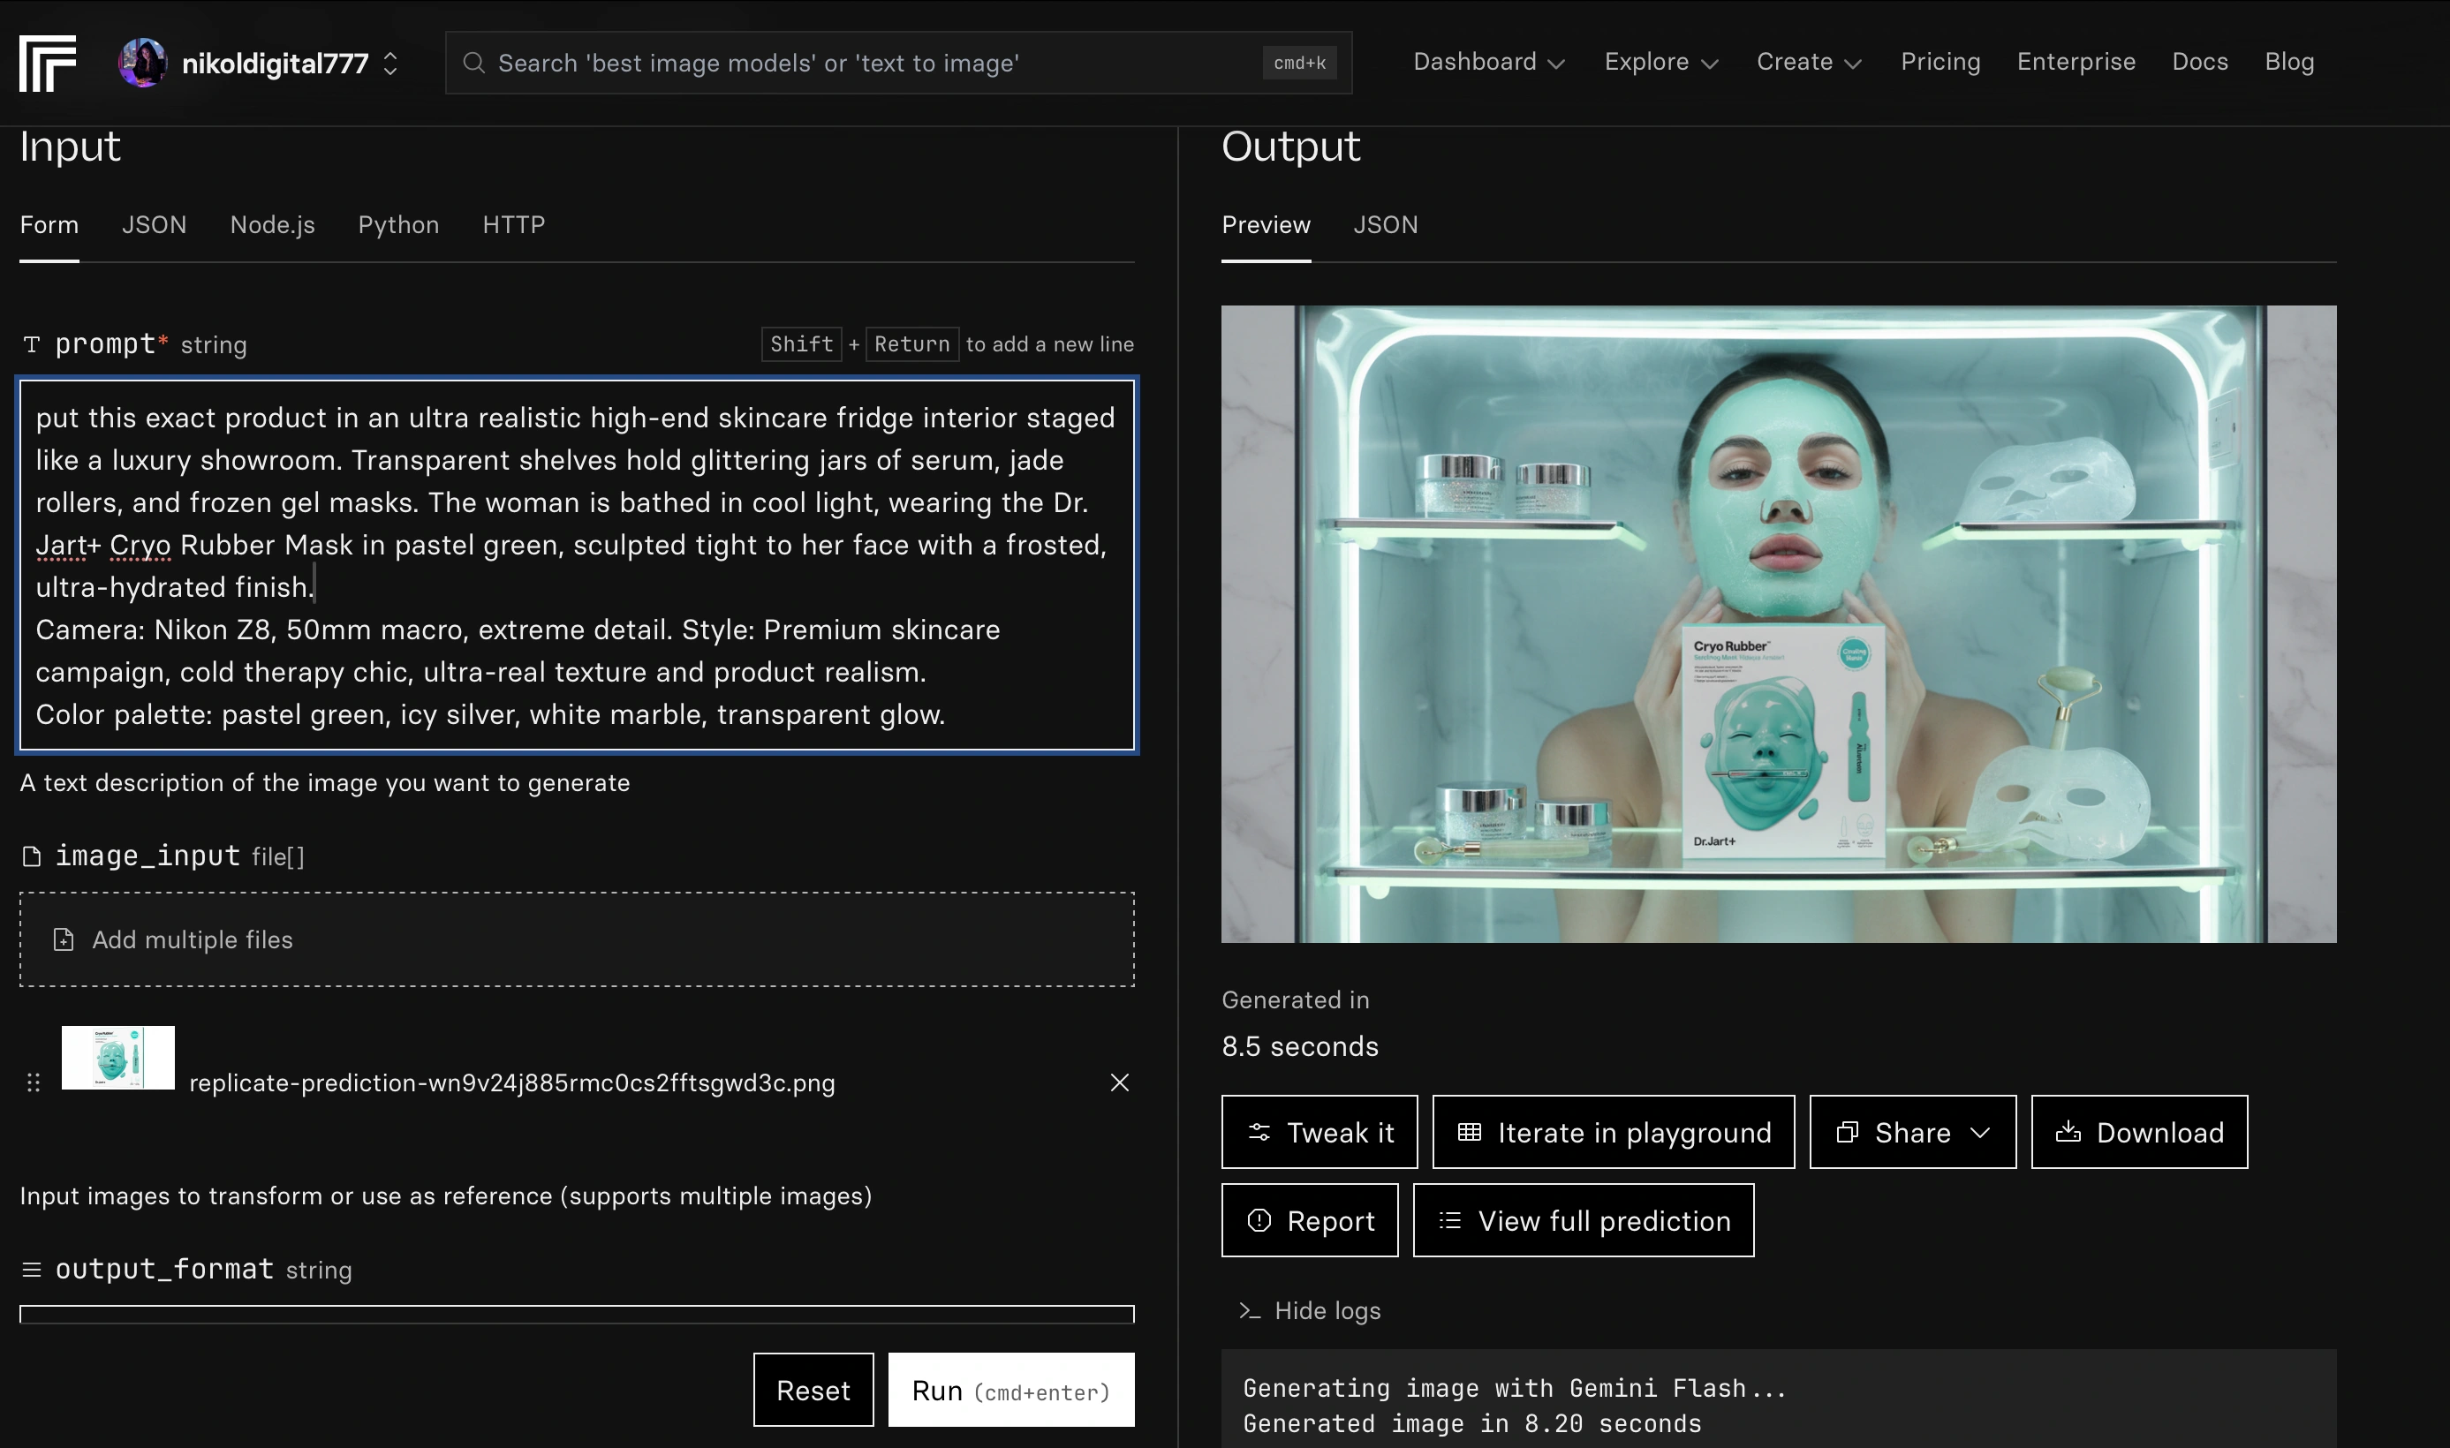The height and width of the screenshot is (1448, 2450).
Task: Open the Replicate logo home link
Action: 47,64
